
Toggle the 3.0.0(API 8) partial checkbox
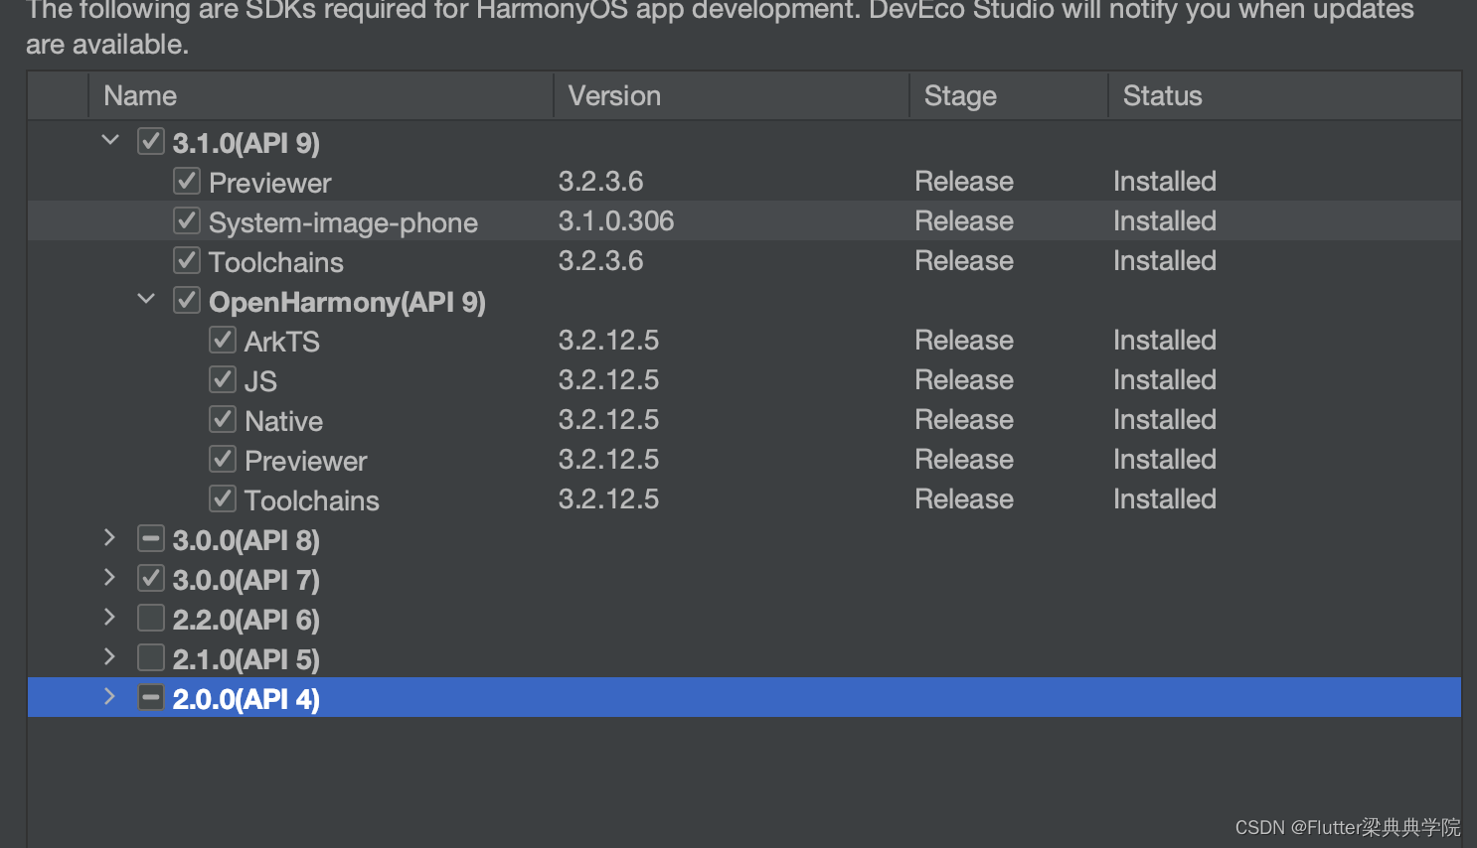point(150,538)
